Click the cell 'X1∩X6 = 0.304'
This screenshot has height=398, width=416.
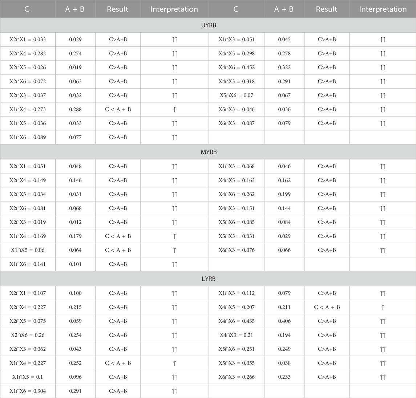point(28,391)
